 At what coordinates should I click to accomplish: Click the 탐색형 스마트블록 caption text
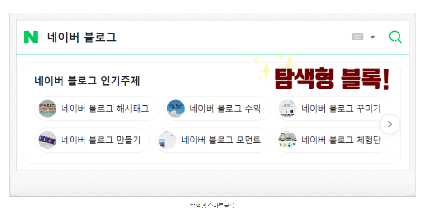[212, 205]
